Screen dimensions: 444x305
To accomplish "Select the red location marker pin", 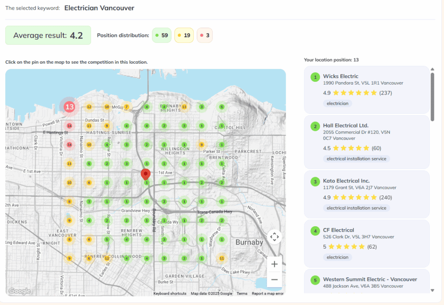I will click(146, 175).
